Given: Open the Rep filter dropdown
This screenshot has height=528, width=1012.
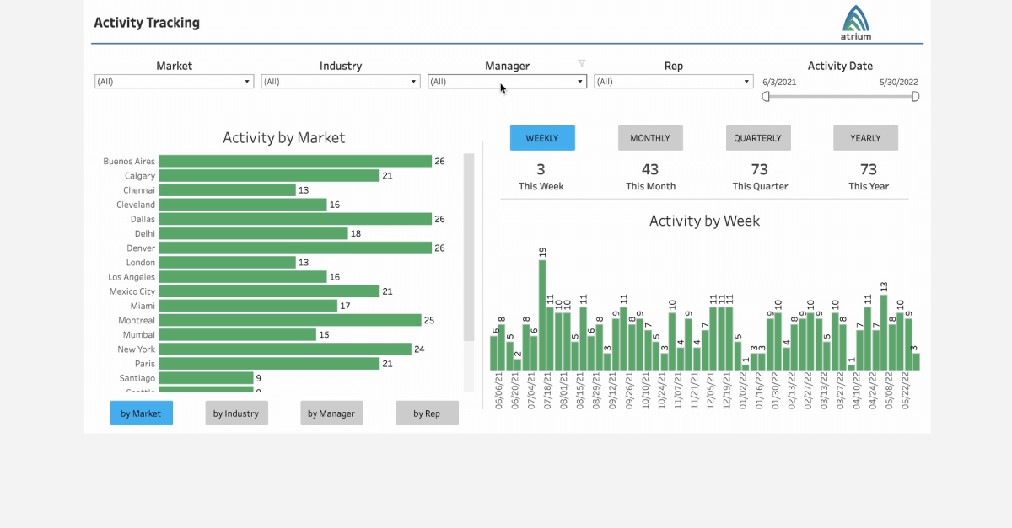Looking at the screenshot, I should [x=746, y=81].
